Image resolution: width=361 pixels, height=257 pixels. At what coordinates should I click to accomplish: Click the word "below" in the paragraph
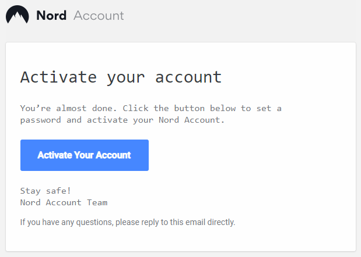click(223, 108)
